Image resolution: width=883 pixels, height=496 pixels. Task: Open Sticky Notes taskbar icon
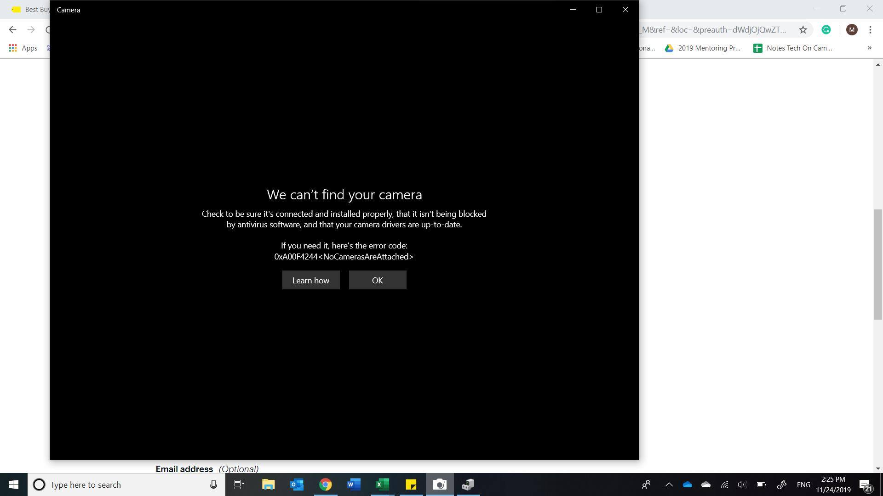tap(411, 485)
